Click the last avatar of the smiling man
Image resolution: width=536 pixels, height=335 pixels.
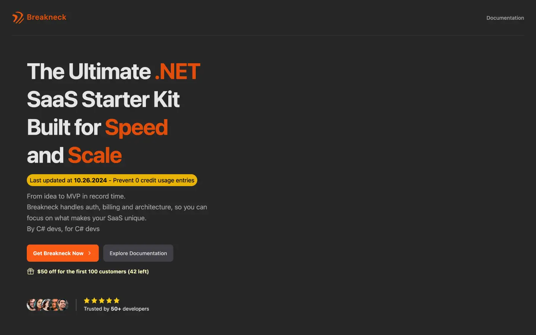(x=63, y=305)
